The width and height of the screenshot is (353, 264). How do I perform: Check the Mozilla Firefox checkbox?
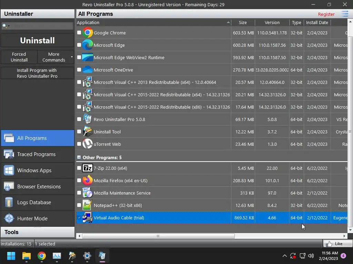point(79,180)
